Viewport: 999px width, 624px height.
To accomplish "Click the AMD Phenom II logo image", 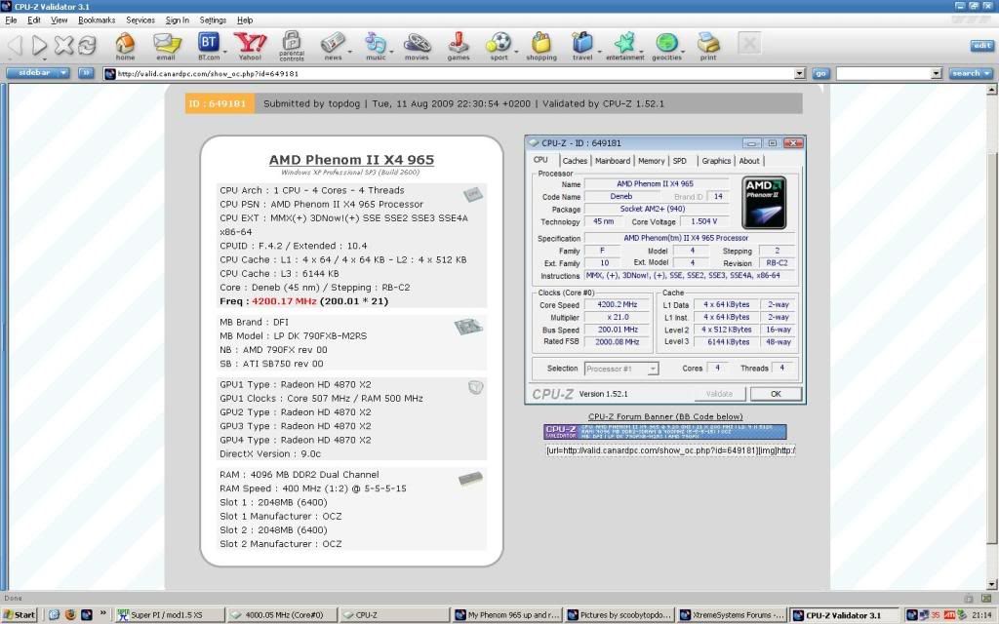I will pyautogui.click(x=764, y=203).
